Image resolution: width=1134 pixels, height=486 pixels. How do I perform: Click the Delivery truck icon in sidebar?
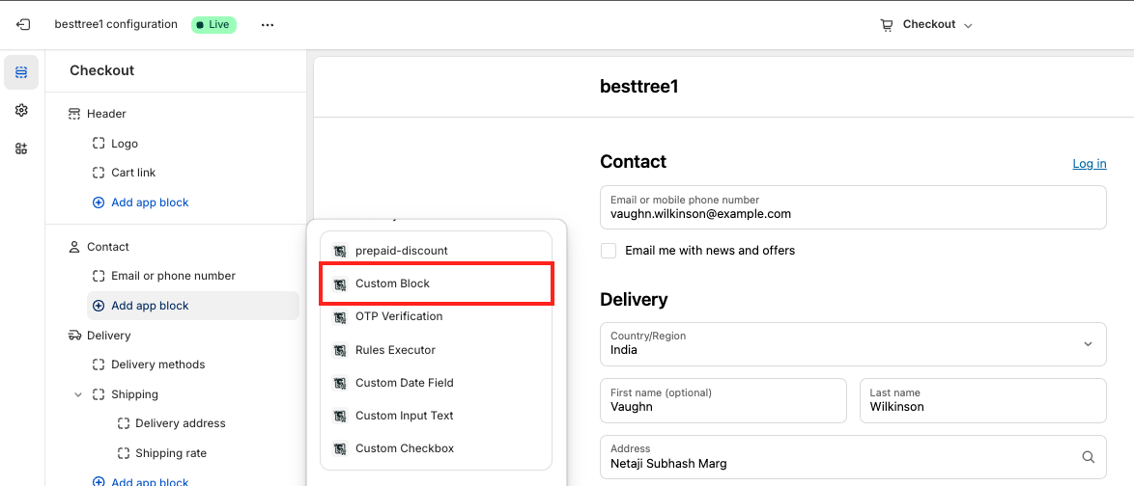[74, 336]
